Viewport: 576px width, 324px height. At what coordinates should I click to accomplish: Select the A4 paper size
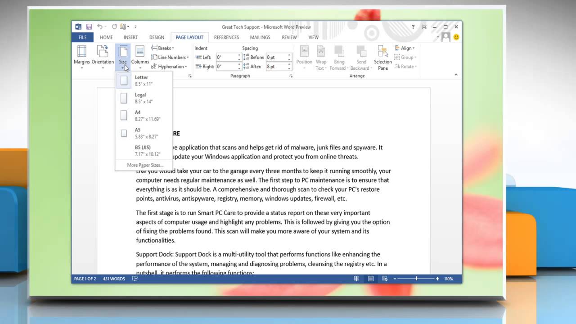point(144,116)
